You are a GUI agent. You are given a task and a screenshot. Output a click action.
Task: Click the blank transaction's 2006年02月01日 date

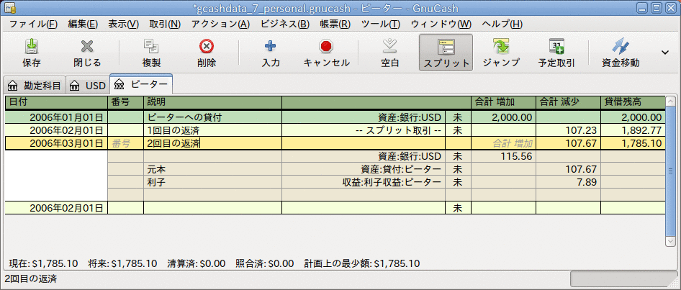(56, 208)
